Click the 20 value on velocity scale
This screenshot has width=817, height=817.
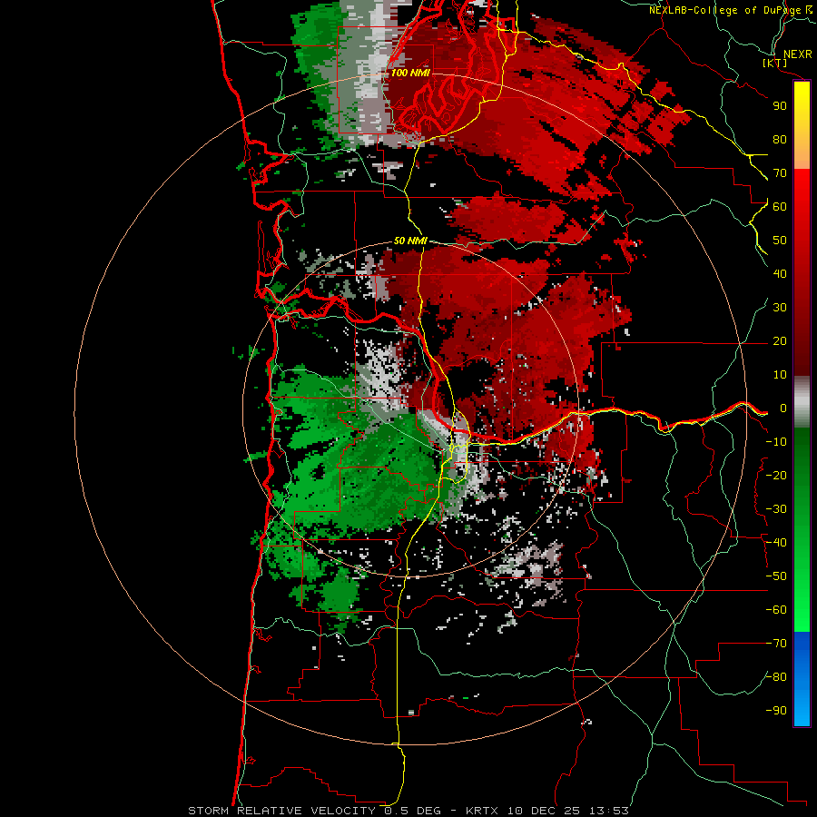780,341
